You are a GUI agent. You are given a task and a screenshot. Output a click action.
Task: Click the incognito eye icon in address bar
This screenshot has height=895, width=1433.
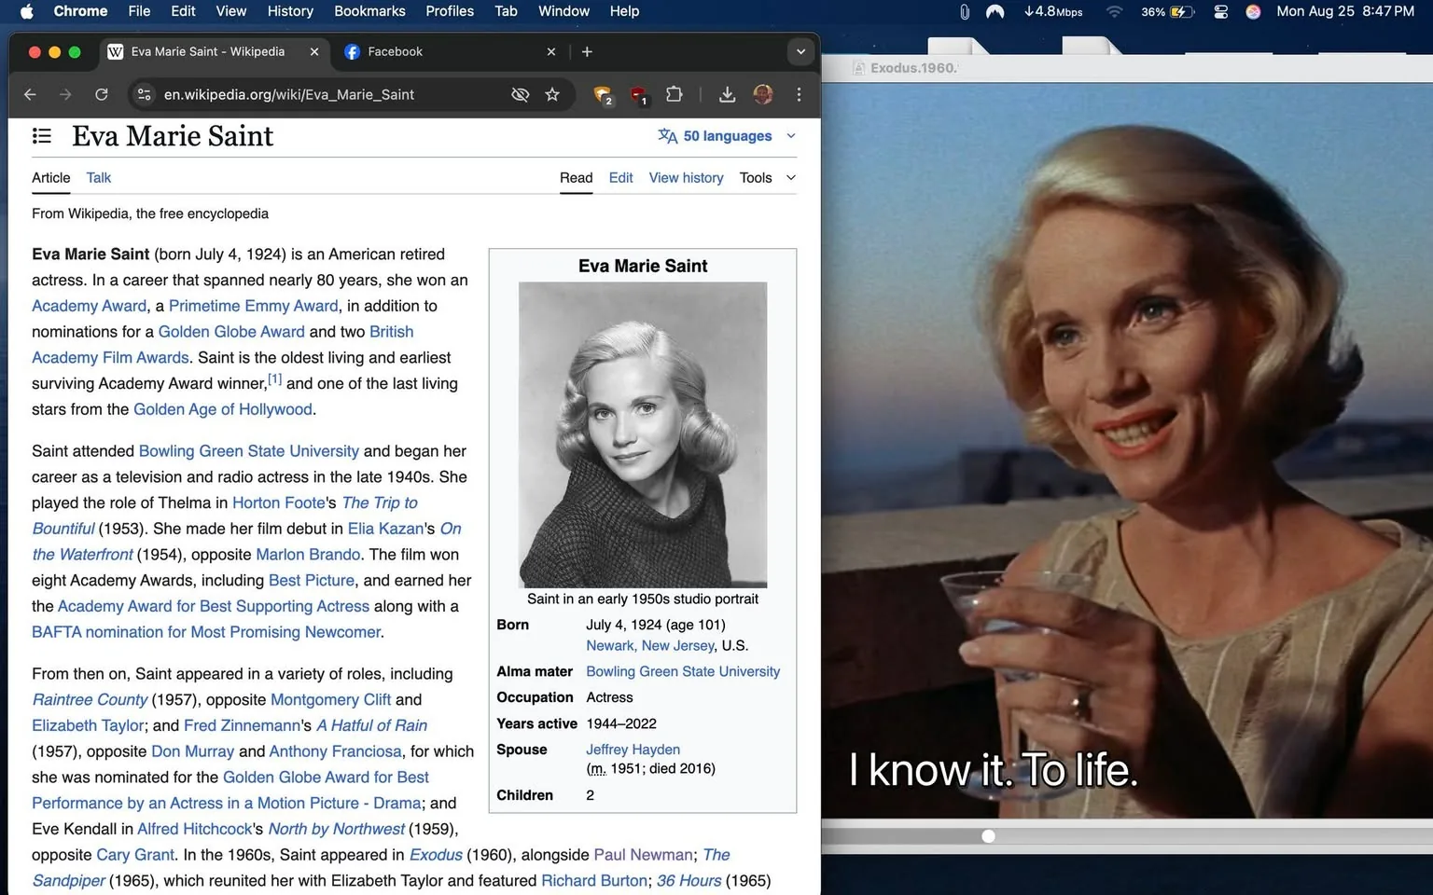click(520, 94)
